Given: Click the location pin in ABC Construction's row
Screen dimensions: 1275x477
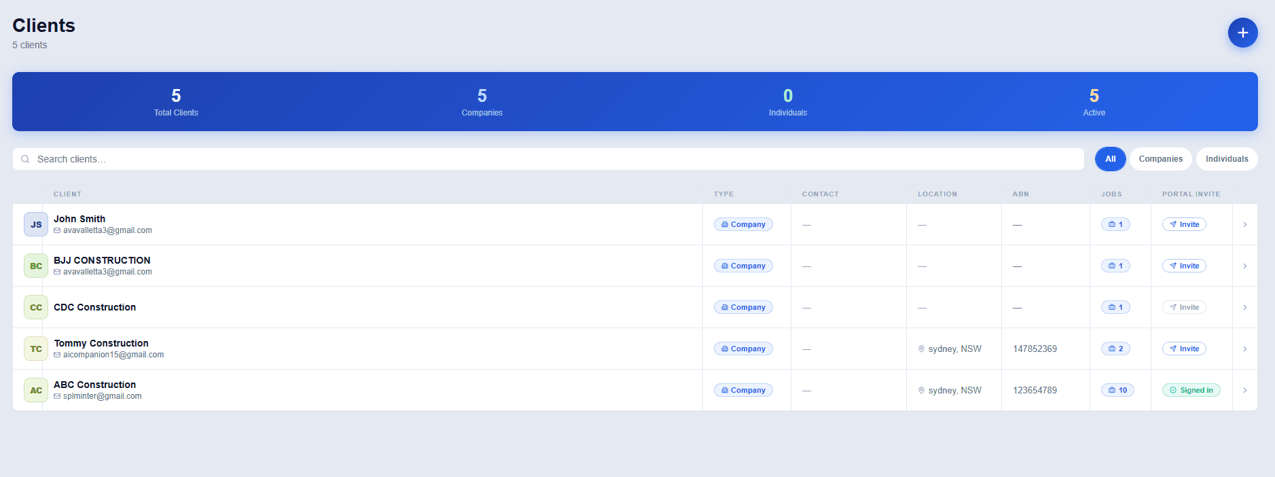Looking at the screenshot, I should coord(922,390).
